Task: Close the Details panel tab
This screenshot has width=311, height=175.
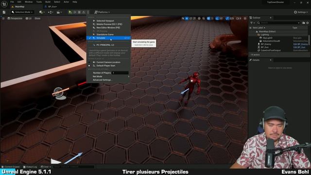Action: click(x=271, y=60)
